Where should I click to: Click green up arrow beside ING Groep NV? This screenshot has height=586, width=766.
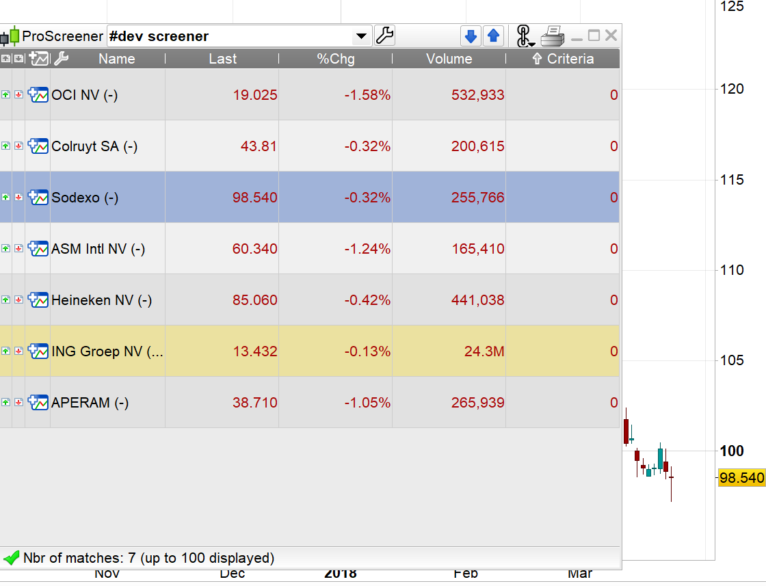(x=5, y=351)
